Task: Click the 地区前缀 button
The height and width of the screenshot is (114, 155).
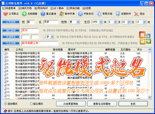Action: click(11, 31)
